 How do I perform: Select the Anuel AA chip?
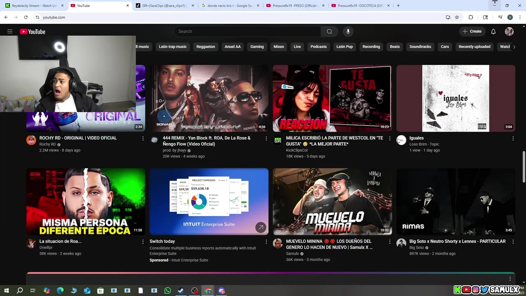tap(233, 47)
